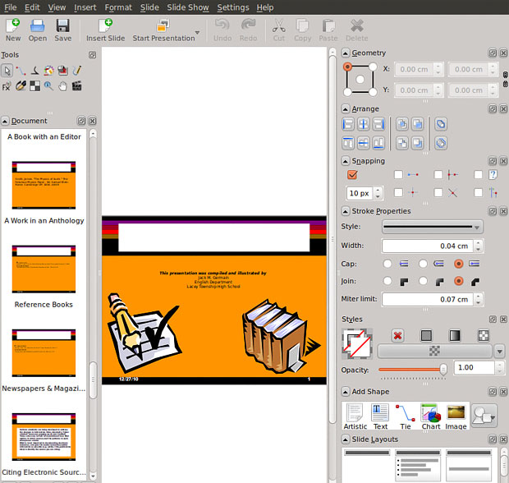
Task: Select the Fx filter effects tool
Action: [x=7, y=86]
